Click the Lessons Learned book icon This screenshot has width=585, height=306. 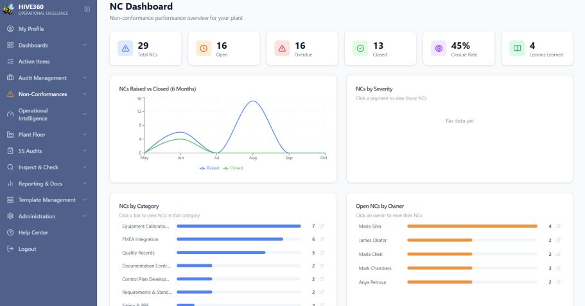(x=517, y=49)
